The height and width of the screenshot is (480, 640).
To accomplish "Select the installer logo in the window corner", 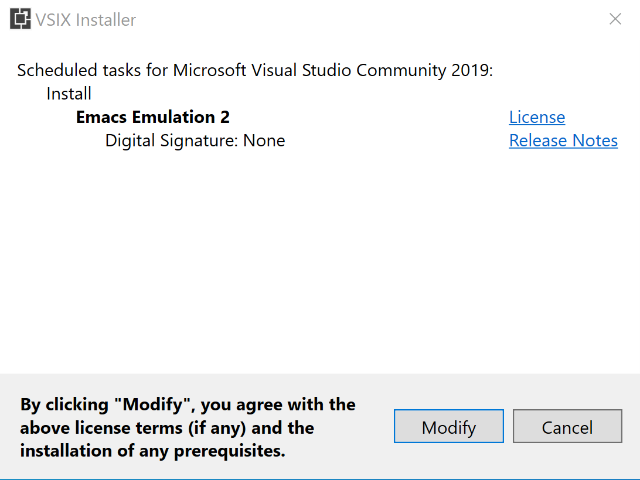I will click(20, 19).
